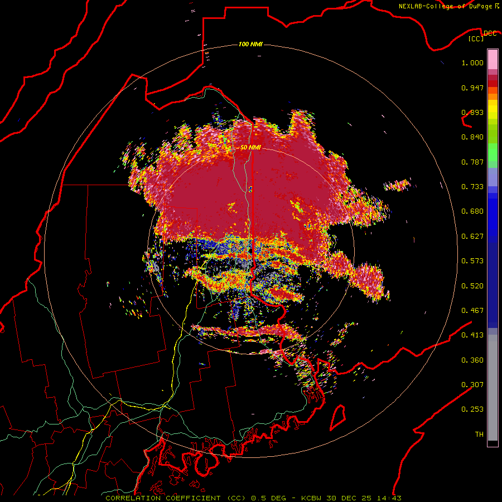Click the 0.307 legend value

click(x=472, y=385)
